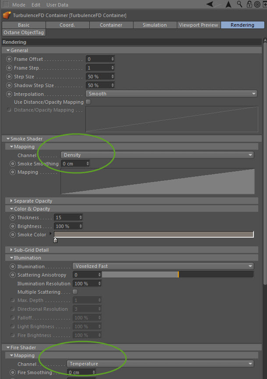Toggle the lock element icon
The width and height of the screenshot is (267, 379).
[249, 4]
